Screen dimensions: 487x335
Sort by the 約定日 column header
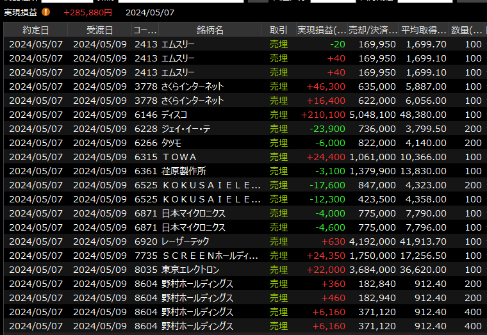pyautogui.click(x=35, y=30)
